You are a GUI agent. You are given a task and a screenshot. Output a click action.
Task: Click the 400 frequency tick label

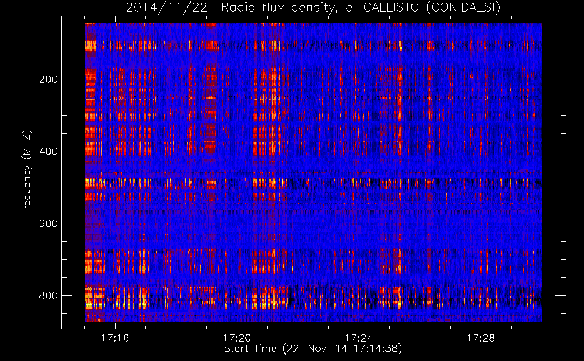pos(48,151)
